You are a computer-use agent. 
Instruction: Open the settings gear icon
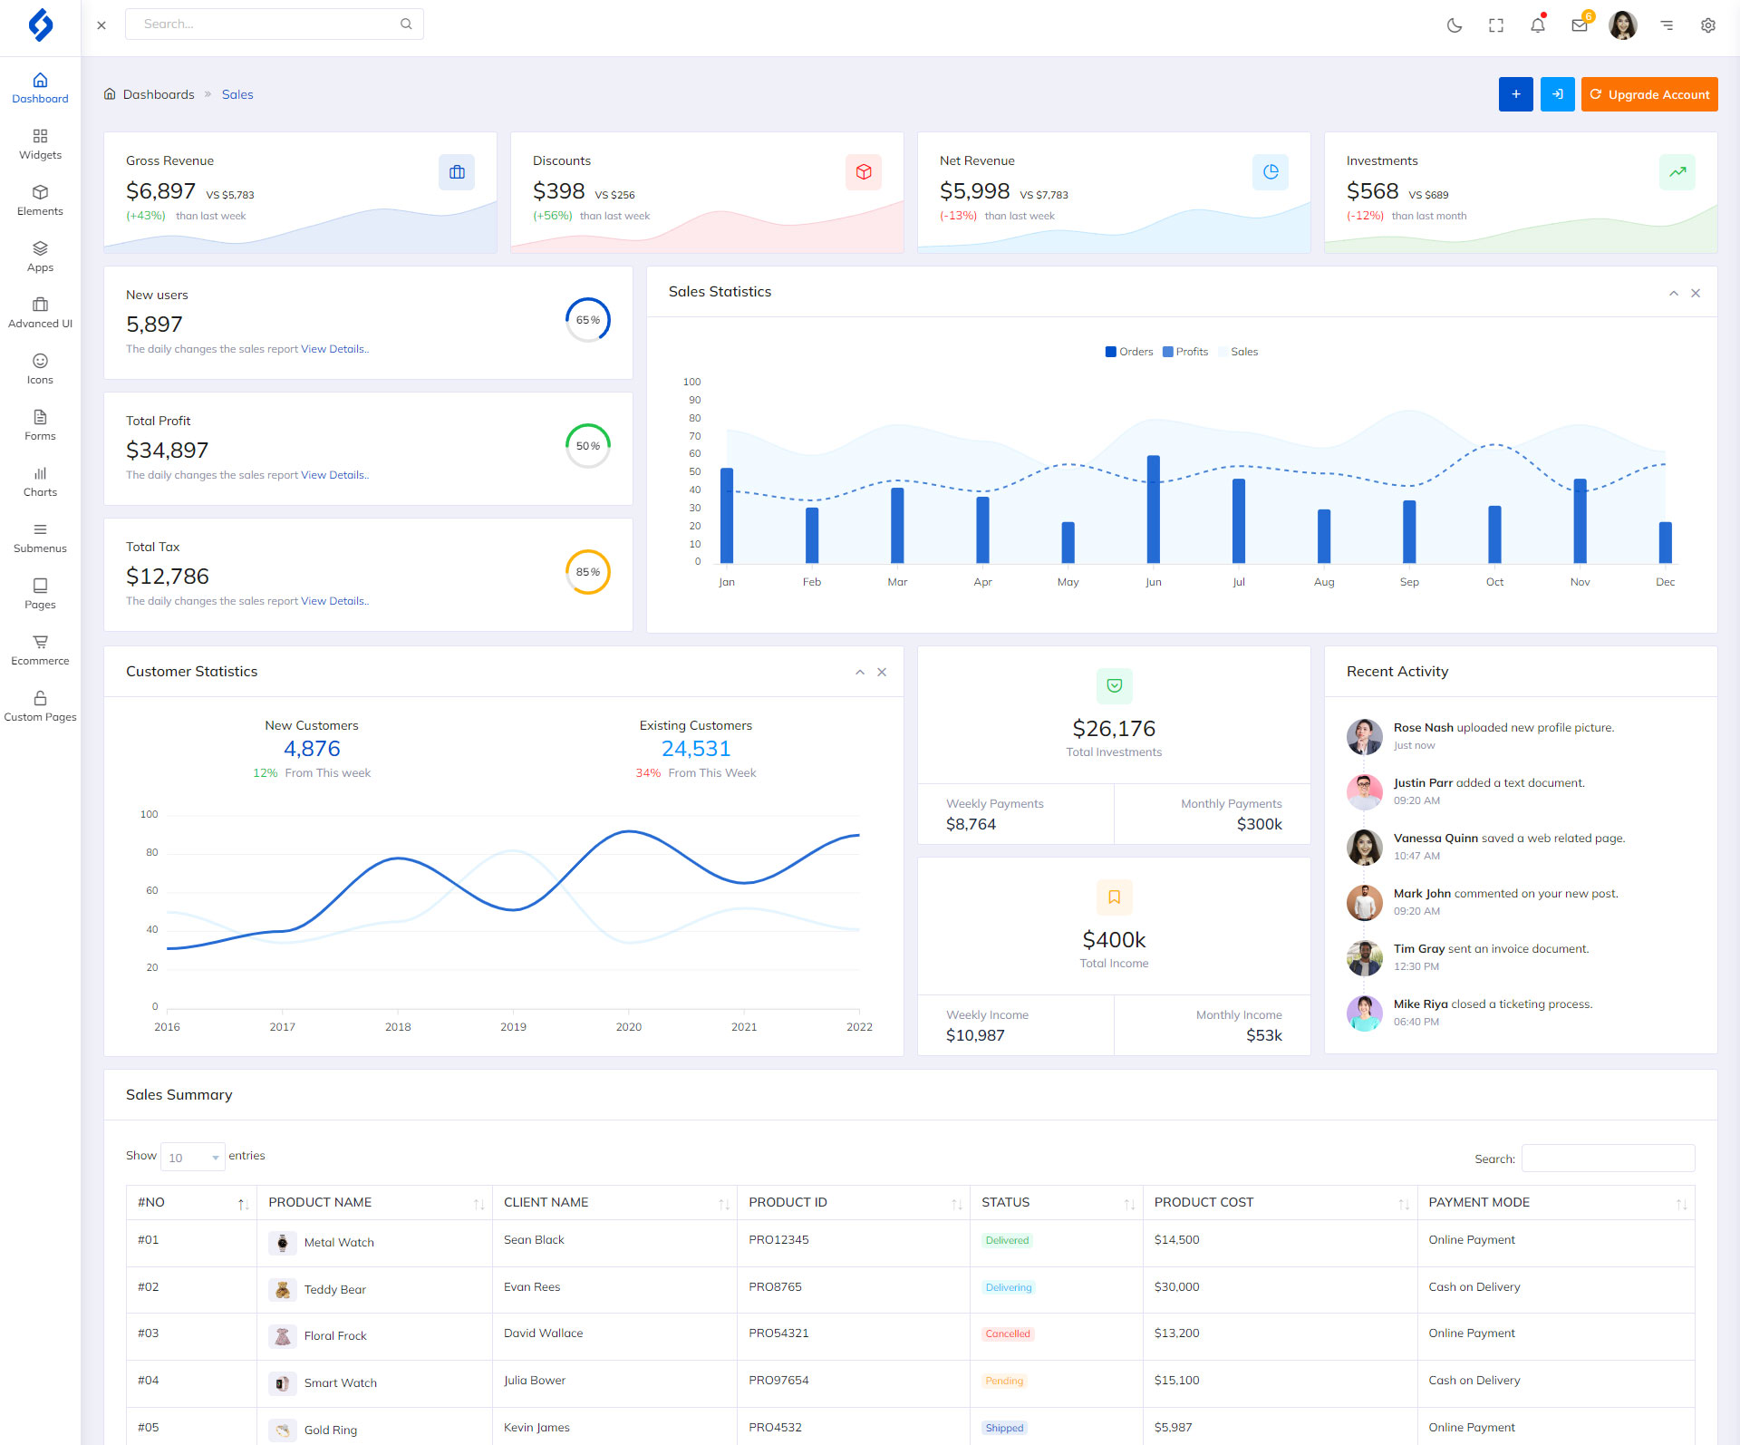pos(1708,25)
